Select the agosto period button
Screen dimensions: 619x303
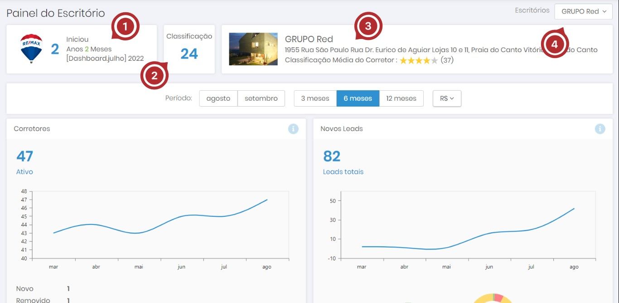218,98
